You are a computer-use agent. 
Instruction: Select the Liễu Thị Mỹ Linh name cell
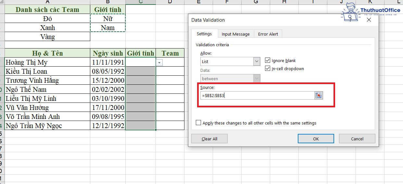pos(47,98)
